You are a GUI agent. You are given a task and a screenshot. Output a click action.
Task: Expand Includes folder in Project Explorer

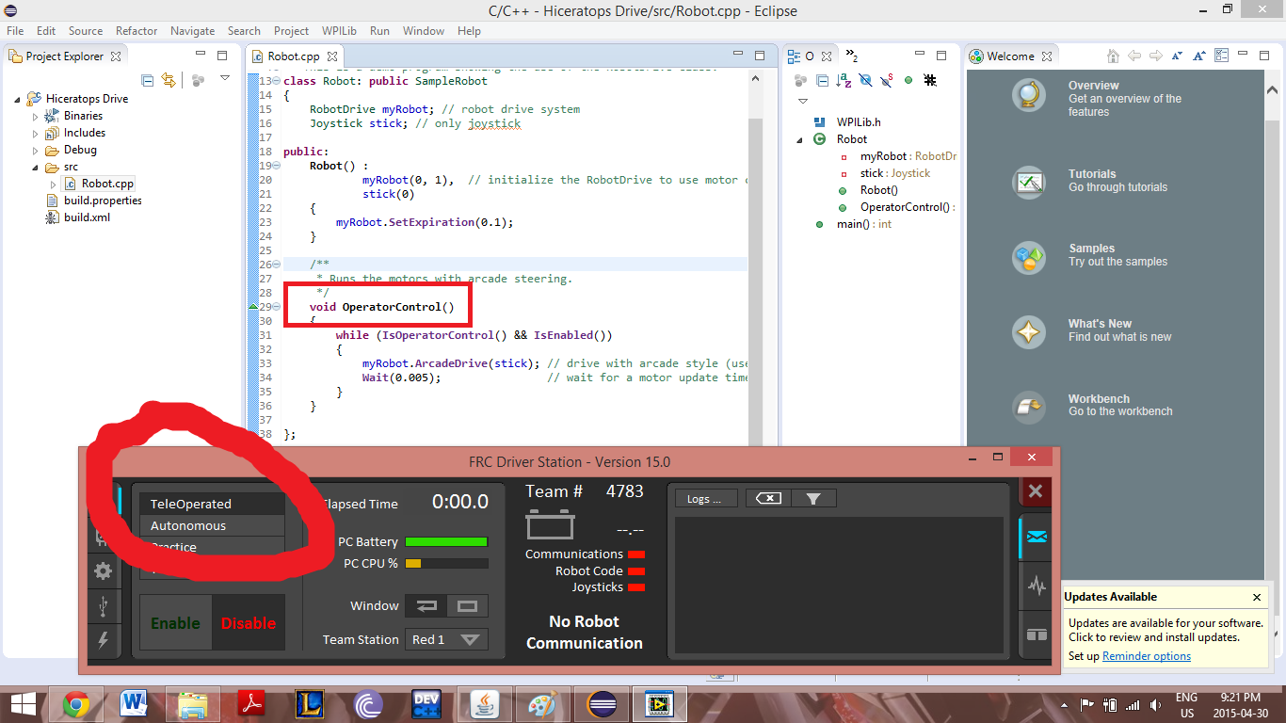(x=36, y=133)
